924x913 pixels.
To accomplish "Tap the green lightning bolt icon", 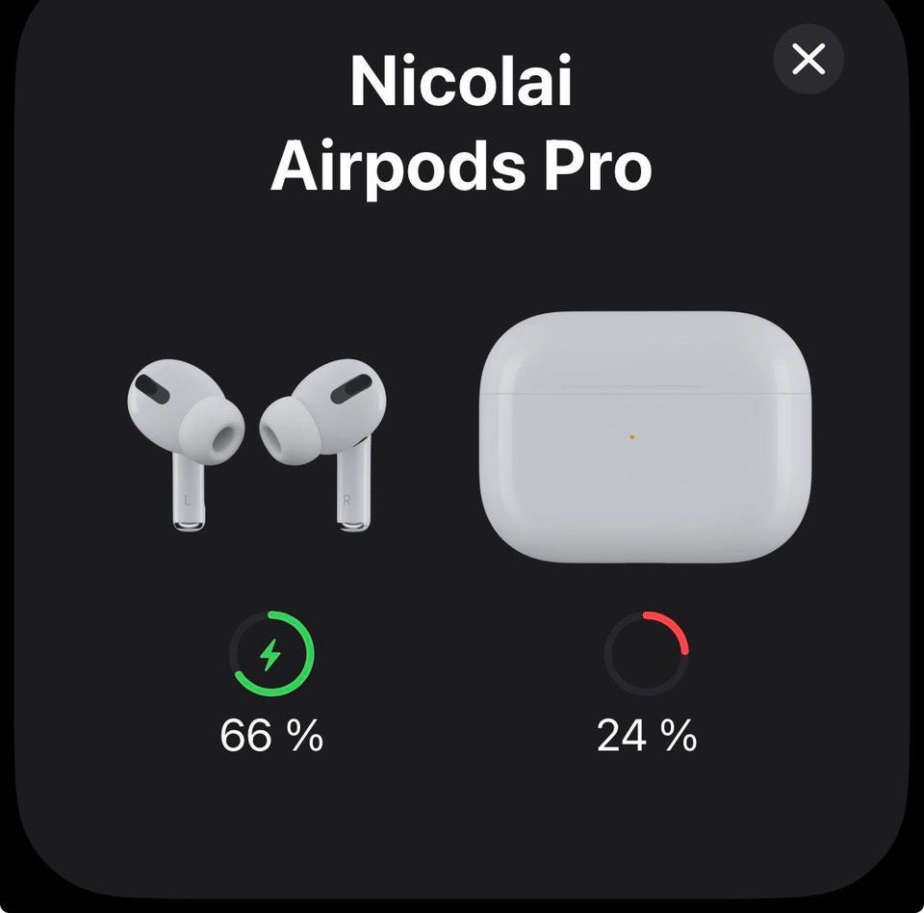I will [x=271, y=654].
